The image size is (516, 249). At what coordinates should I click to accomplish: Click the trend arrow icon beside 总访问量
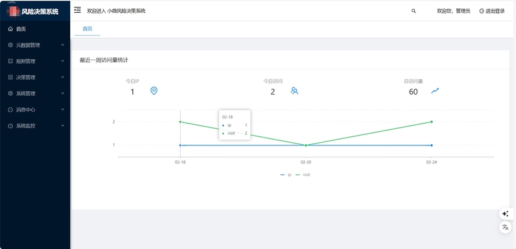coord(435,91)
